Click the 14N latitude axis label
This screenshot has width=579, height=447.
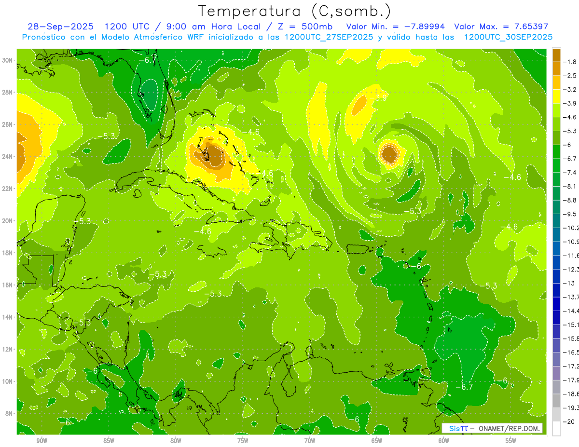[x=8, y=317]
